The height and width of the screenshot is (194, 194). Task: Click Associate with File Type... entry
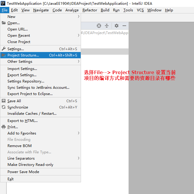(40, 152)
